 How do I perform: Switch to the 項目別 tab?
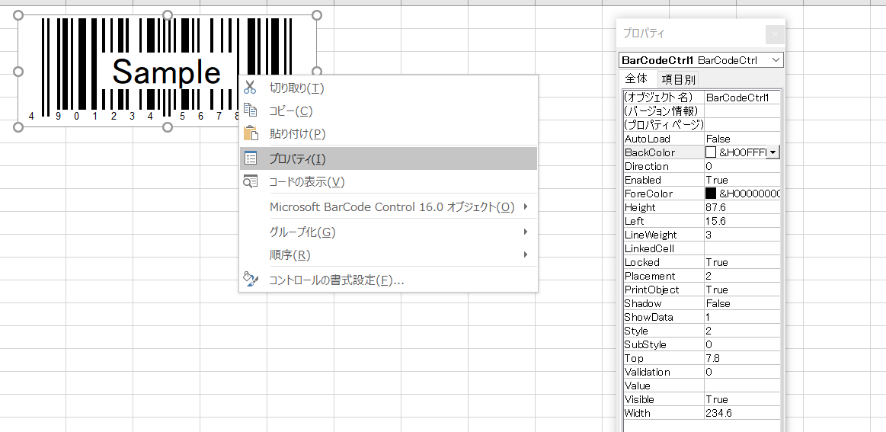(x=679, y=79)
